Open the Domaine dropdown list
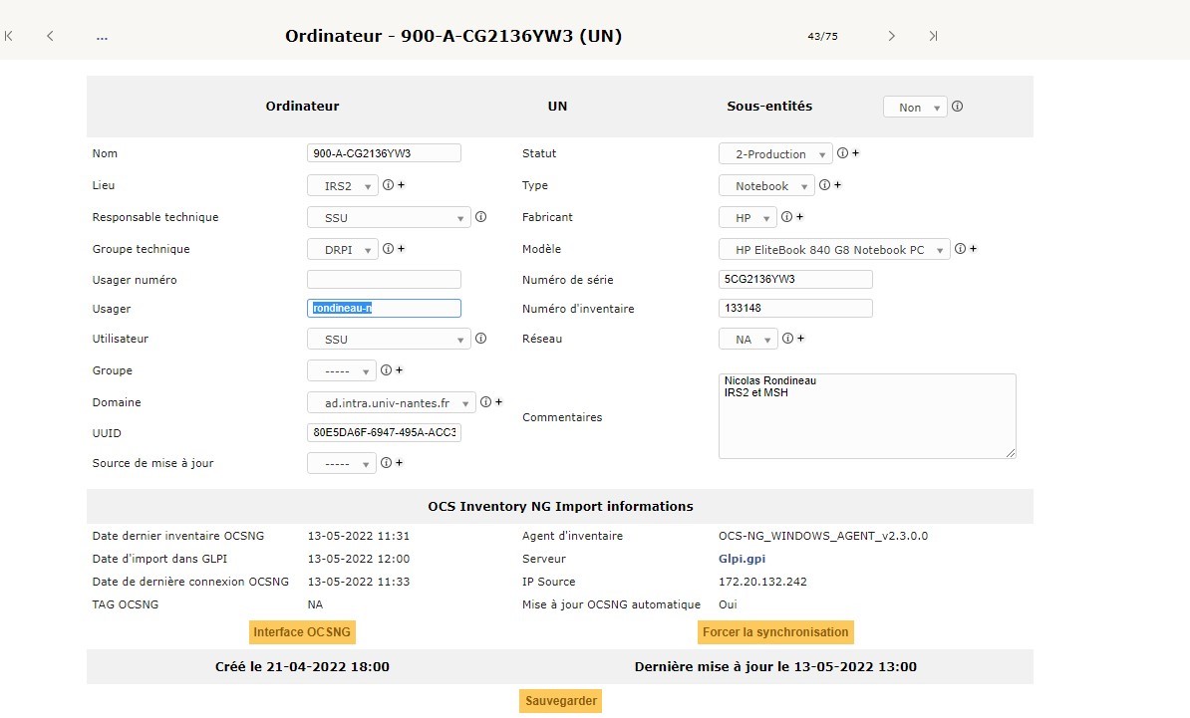Screen dimensions: 1190x718 (x=392, y=403)
